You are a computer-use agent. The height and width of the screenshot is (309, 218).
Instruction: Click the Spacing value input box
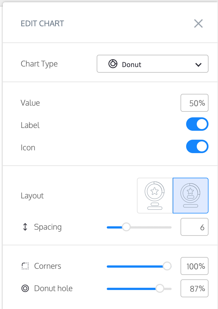click(194, 227)
